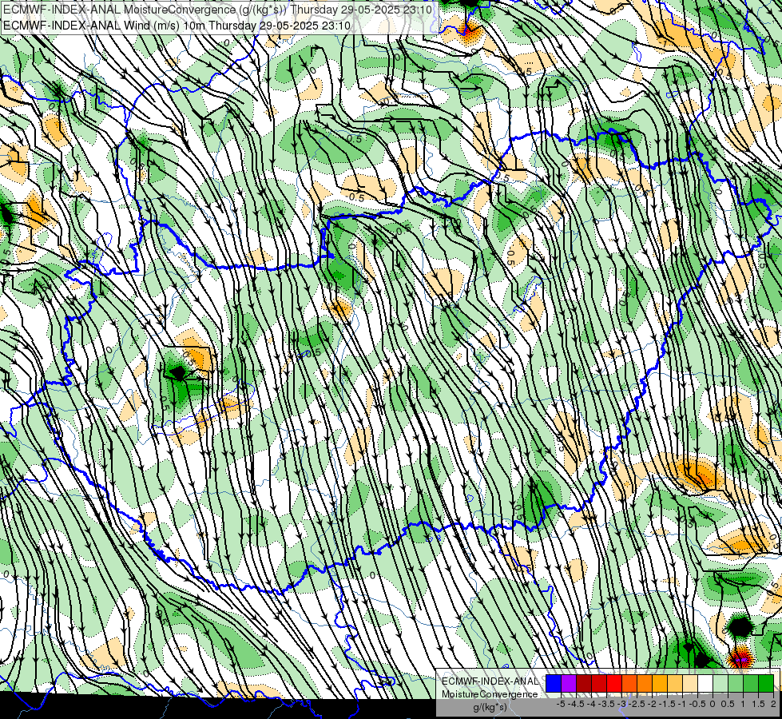Pick legend swatch between -4.5 and -4
Image resolution: width=782 pixels, height=719 pixels.
584,683
